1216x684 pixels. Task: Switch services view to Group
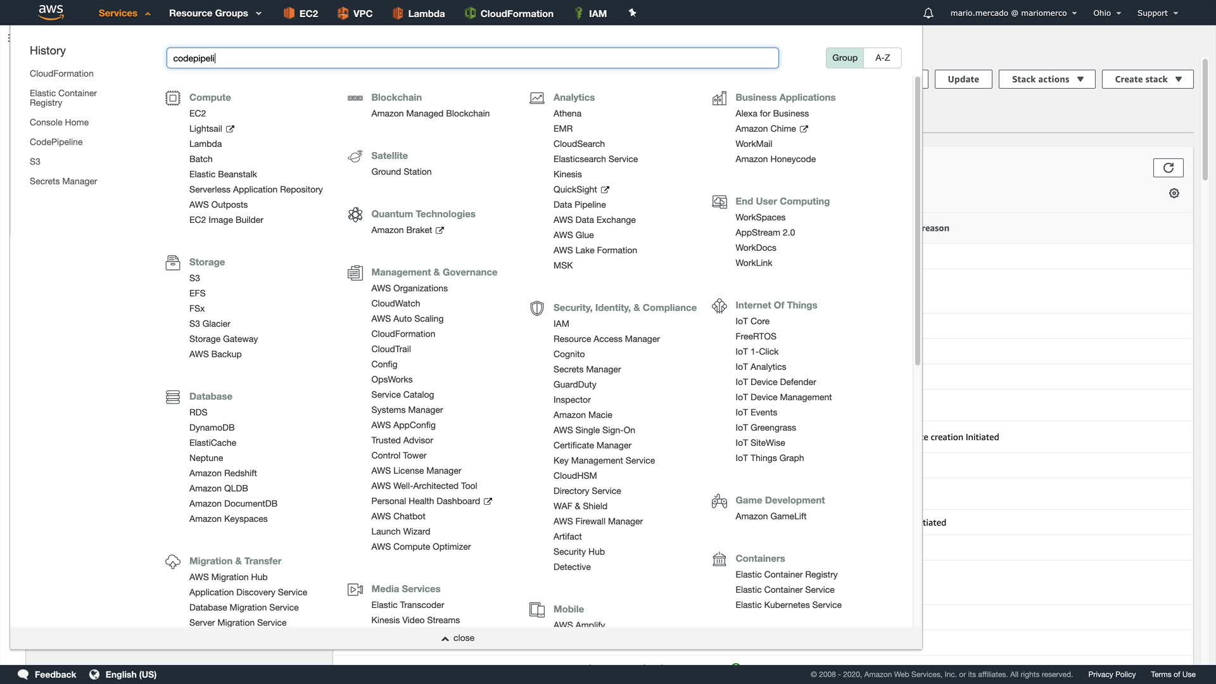coord(844,58)
